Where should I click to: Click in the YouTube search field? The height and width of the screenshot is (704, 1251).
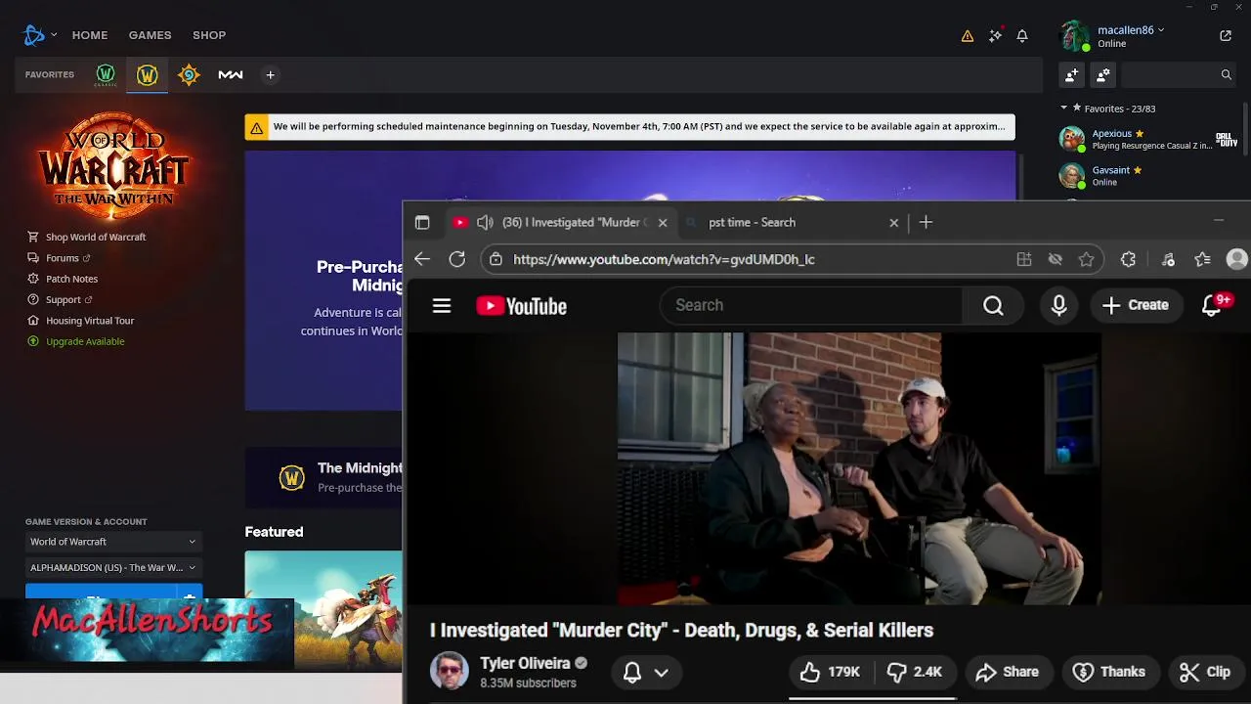coord(811,306)
